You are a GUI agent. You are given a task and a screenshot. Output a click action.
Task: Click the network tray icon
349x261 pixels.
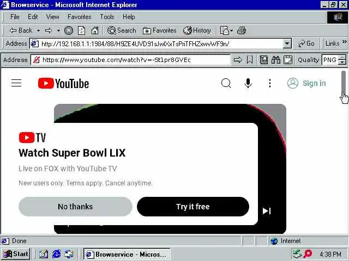(297, 254)
